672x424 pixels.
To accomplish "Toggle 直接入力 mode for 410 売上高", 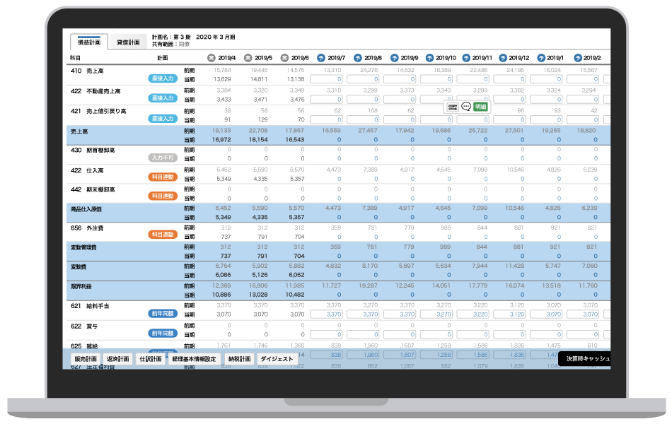I will point(163,78).
